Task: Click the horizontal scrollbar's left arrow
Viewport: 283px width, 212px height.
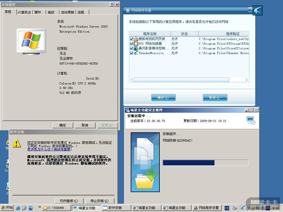Action: 132,80
